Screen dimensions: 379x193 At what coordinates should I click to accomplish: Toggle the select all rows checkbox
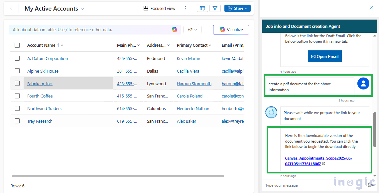coord(17,45)
